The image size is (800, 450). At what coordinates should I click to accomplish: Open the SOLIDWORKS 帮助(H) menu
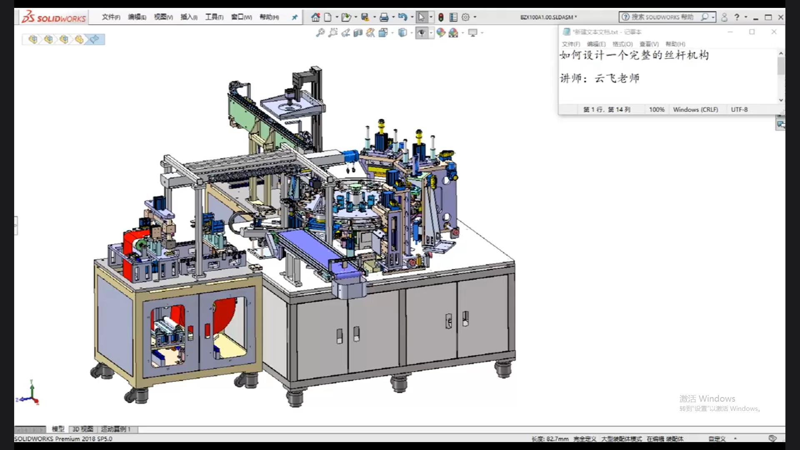tap(269, 17)
